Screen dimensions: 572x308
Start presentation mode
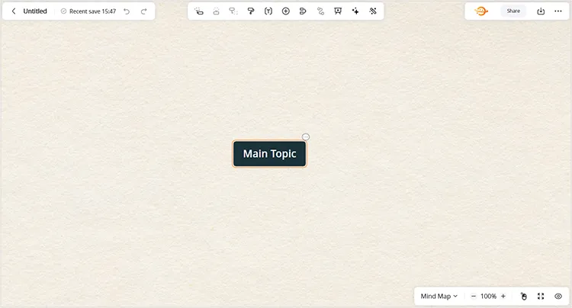(338, 11)
